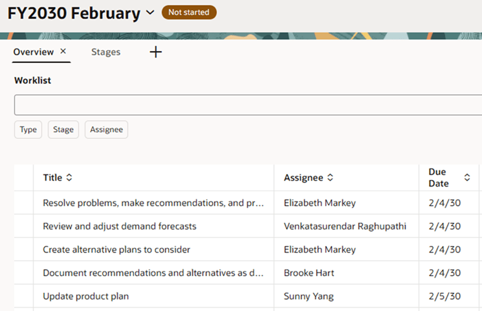This screenshot has width=482, height=311.
Task: Switch to the Stages tab
Action: click(105, 52)
